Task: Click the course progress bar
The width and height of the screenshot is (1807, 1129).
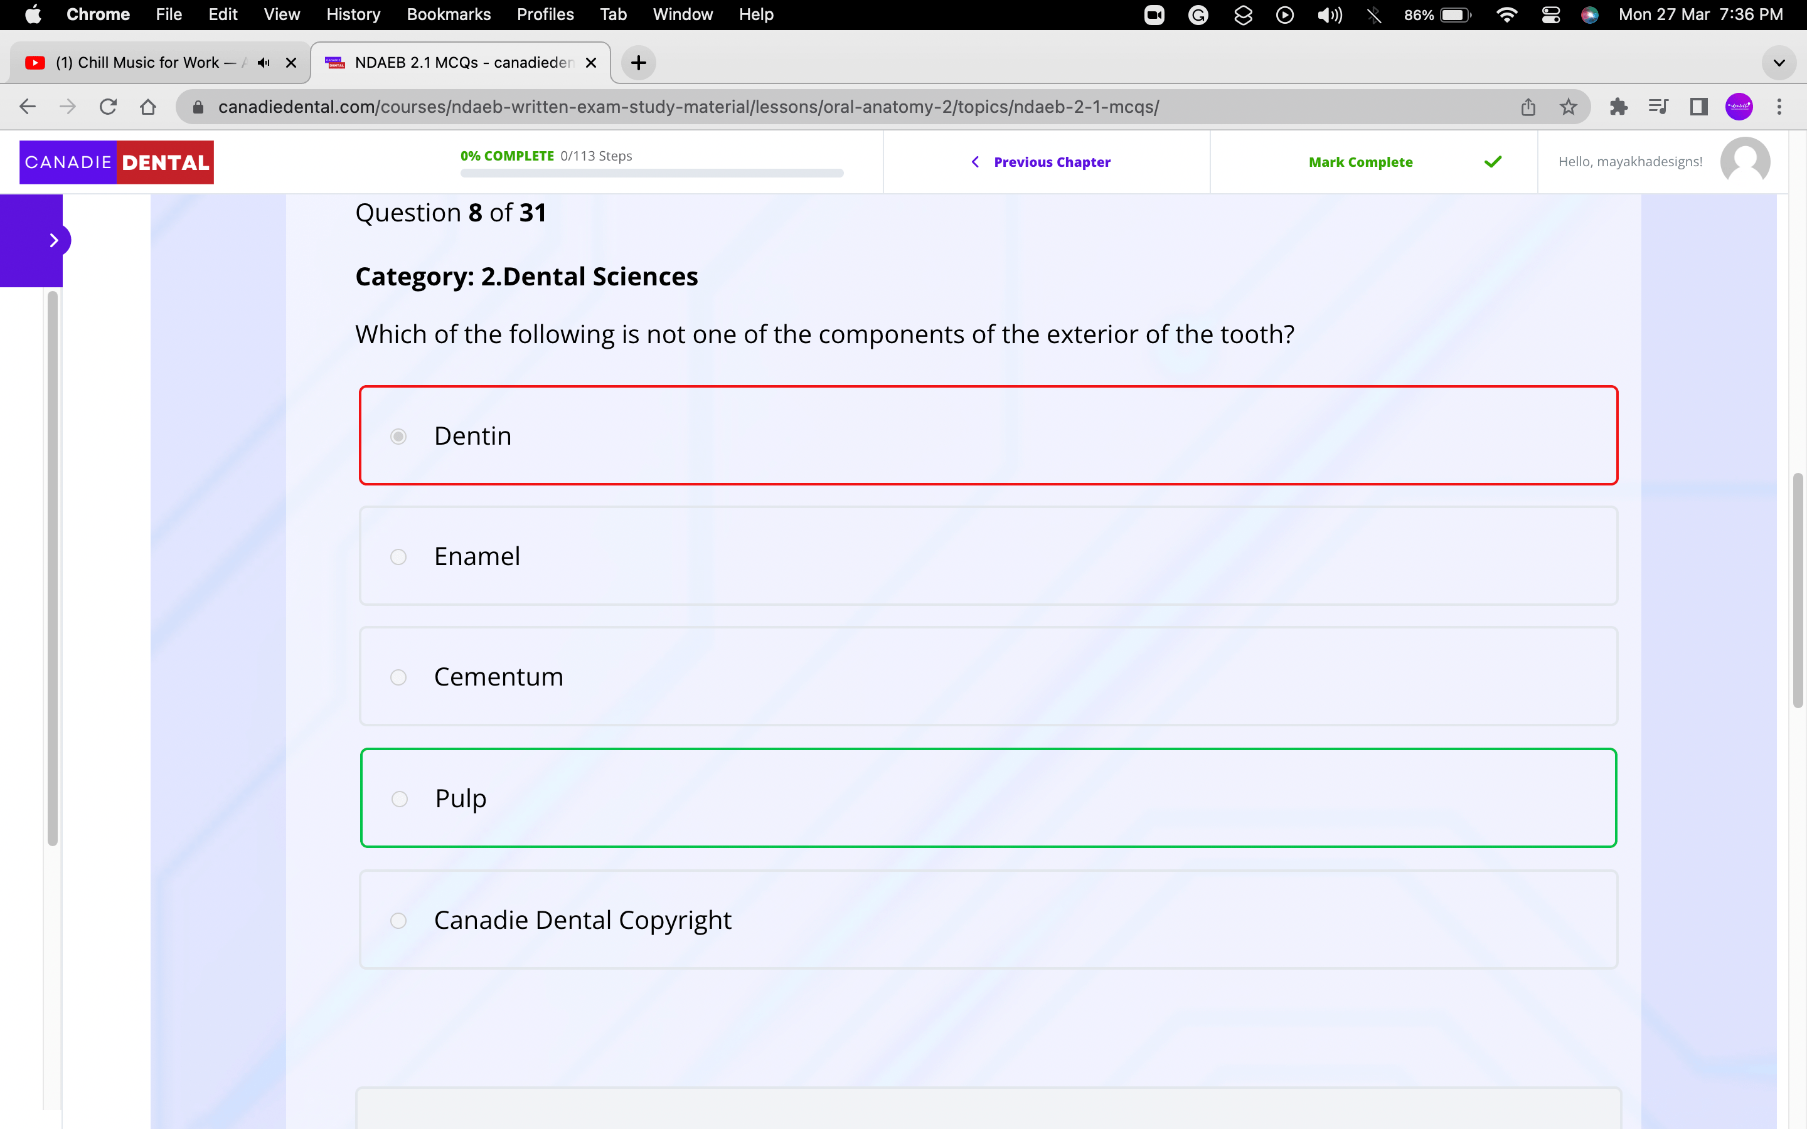Action: click(x=651, y=173)
